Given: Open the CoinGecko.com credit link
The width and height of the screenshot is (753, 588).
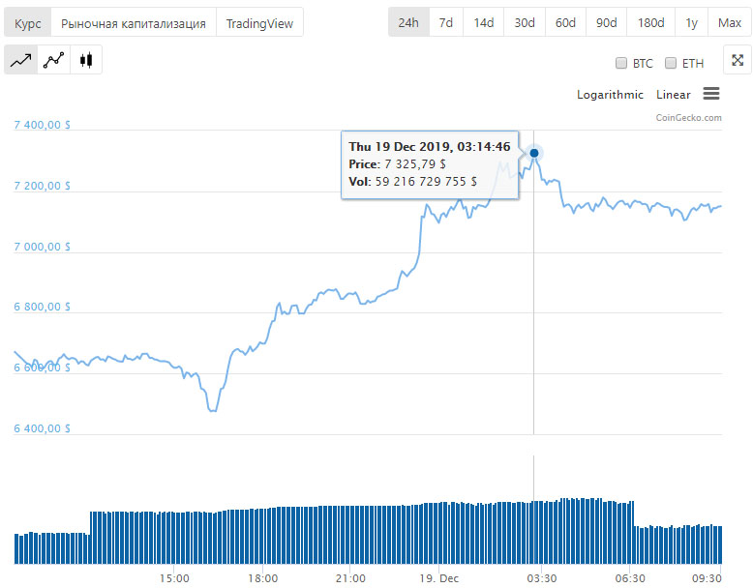Looking at the screenshot, I should click(689, 118).
